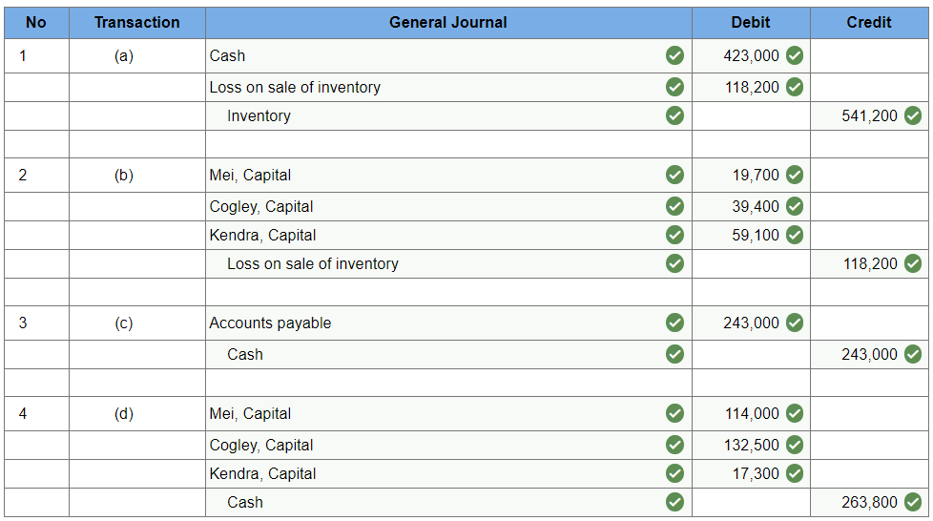Select the Transaction column header
Screen dimensions: 933x521
136,23
